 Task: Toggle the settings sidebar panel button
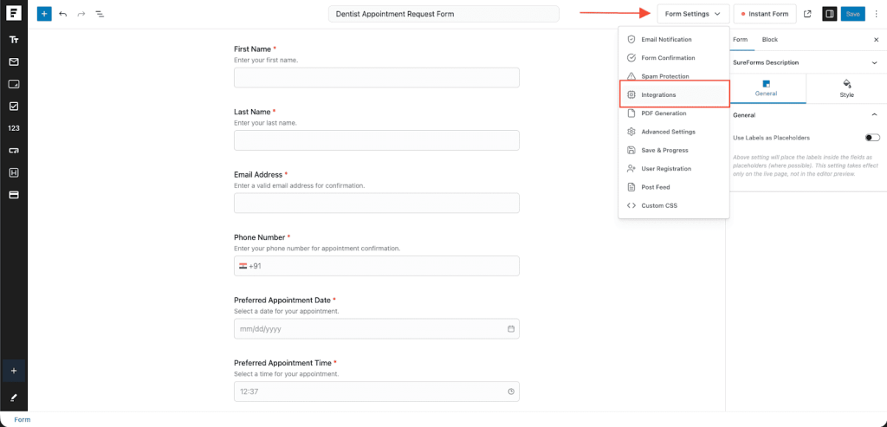click(829, 14)
